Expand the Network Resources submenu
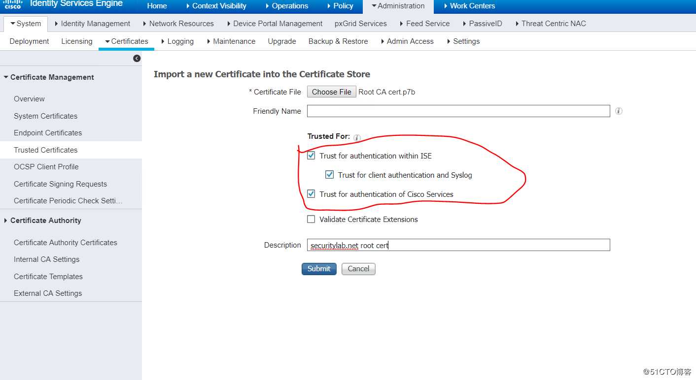 pyautogui.click(x=178, y=24)
